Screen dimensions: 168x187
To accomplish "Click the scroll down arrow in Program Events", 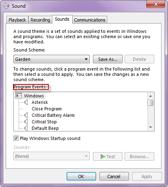I will coord(151,127).
